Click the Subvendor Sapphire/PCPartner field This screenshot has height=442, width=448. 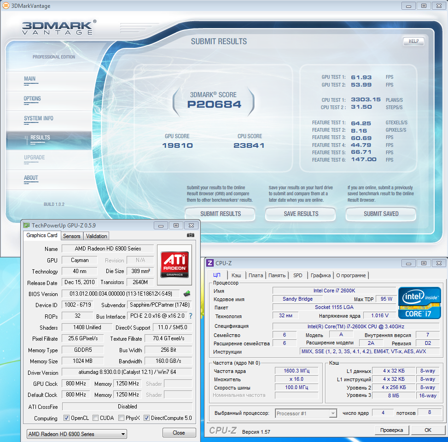pyautogui.click(x=159, y=305)
